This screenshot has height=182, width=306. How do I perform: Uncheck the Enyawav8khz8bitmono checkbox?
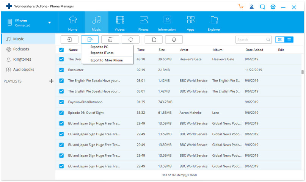click(61, 102)
